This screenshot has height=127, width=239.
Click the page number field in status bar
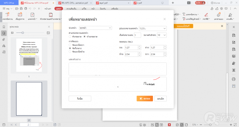[x=29, y=125]
